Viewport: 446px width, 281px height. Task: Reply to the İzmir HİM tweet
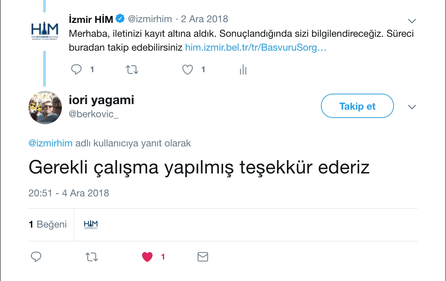[76, 70]
